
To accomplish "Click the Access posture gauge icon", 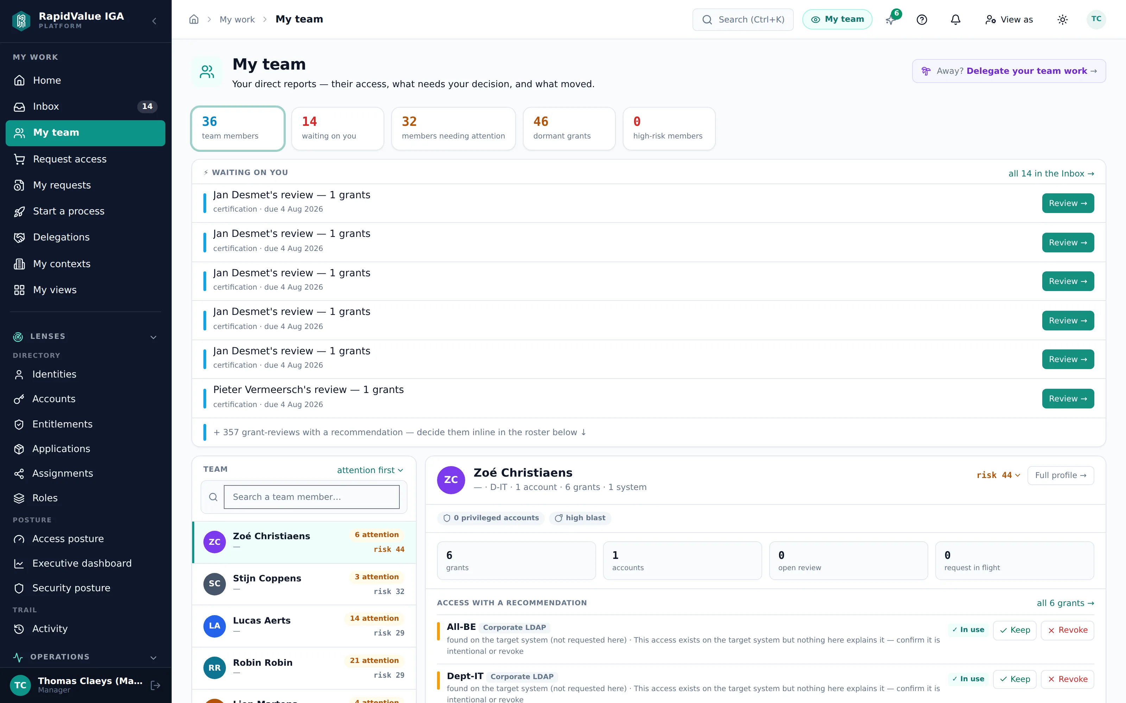I will [19, 539].
